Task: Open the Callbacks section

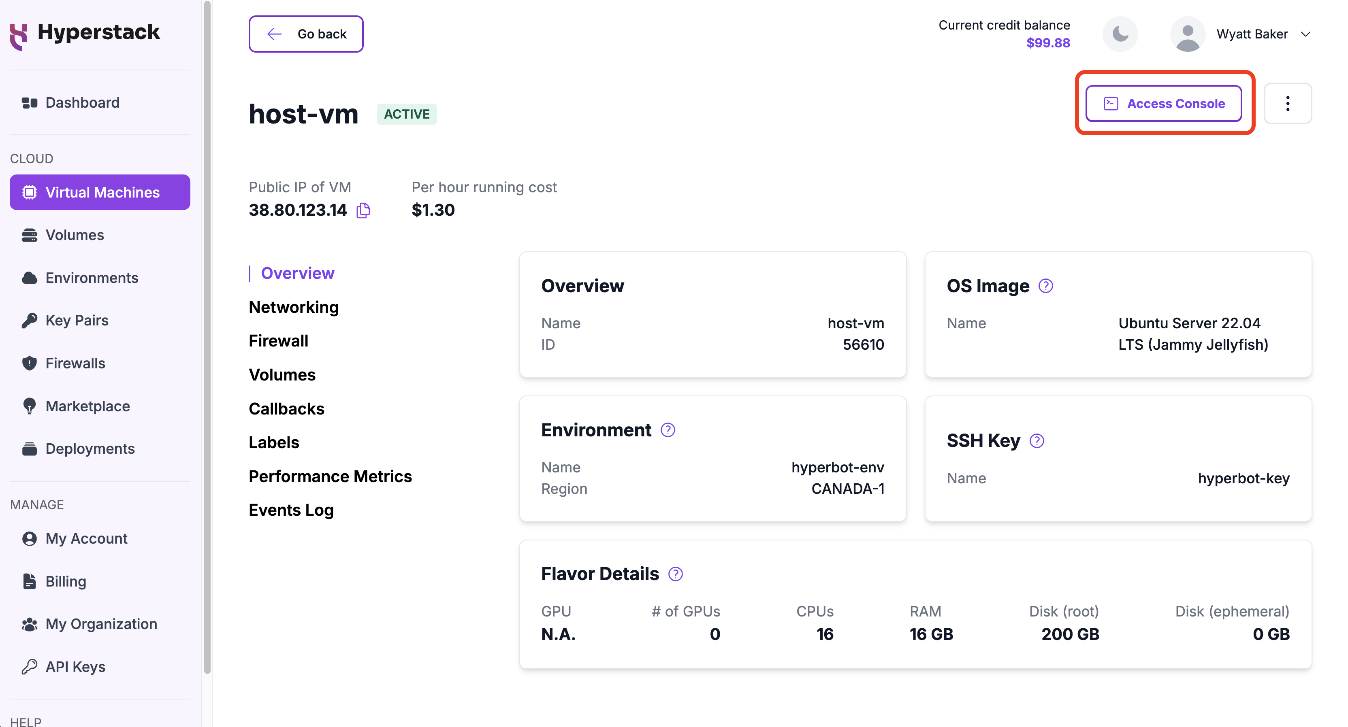Action: (x=287, y=409)
